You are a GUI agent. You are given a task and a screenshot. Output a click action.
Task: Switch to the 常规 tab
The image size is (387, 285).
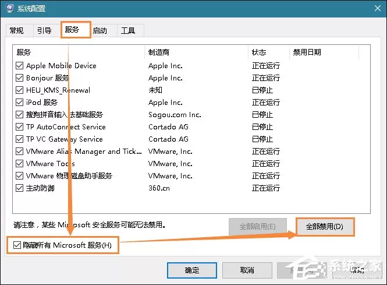tap(16, 31)
